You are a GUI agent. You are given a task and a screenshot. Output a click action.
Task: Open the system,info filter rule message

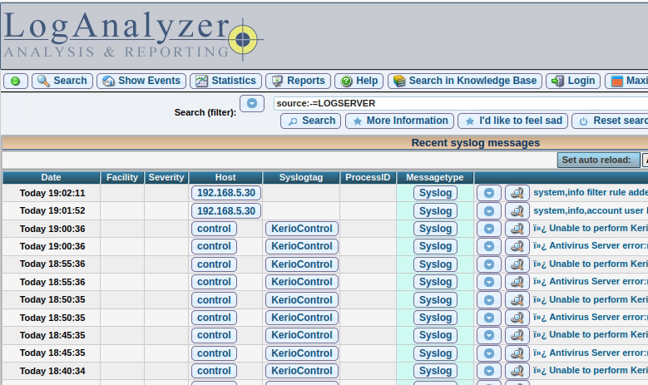point(591,193)
